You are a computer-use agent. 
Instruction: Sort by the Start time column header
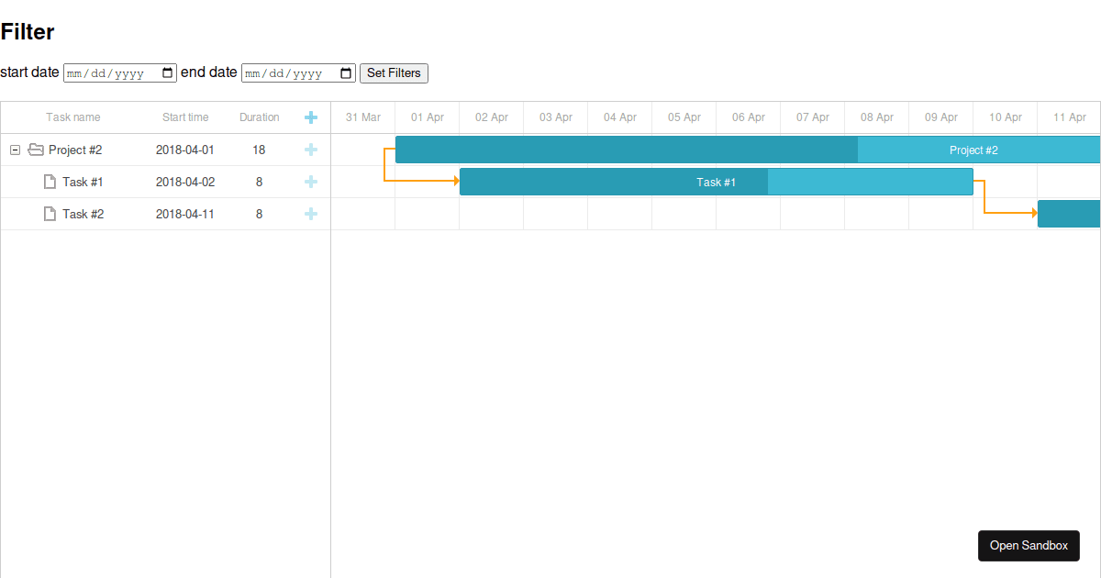coord(185,117)
